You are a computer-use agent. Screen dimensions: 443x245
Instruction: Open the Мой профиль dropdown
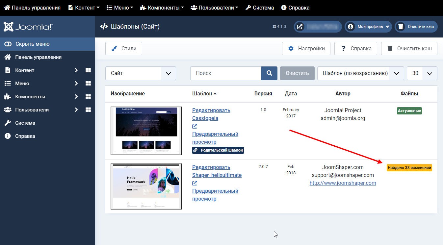pyautogui.click(x=368, y=27)
